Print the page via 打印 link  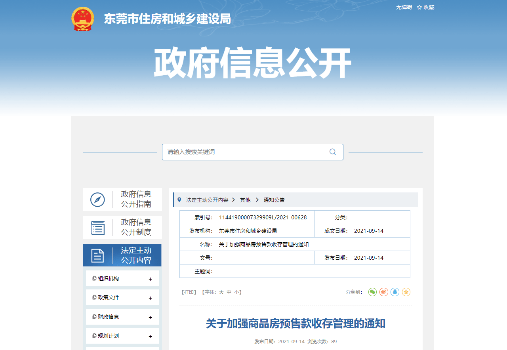[x=189, y=292]
